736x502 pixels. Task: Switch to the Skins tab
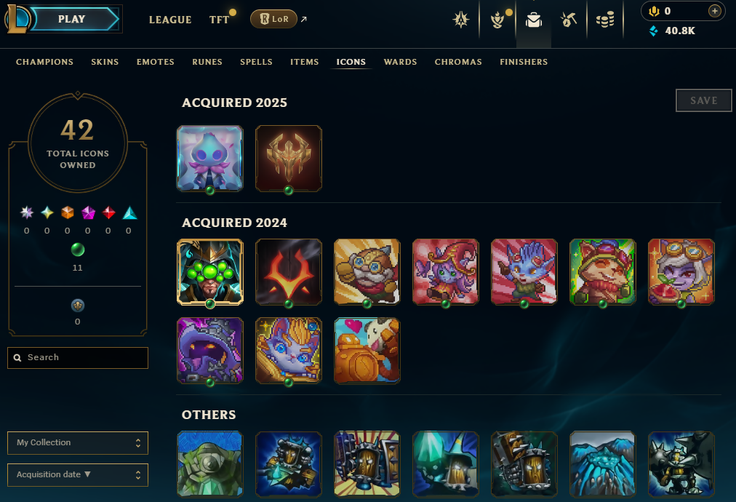click(x=105, y=62)
